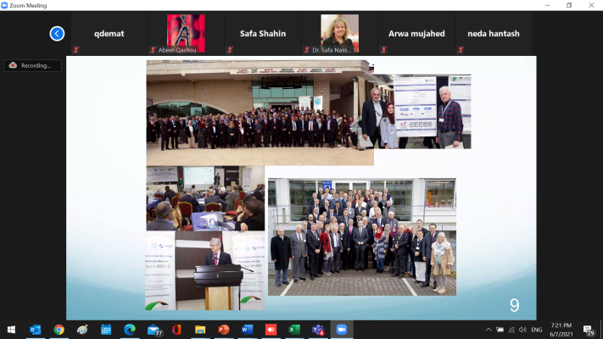Open the volume control in the system tray
The width and height of the screenshot is (603, 339).
[522, 330]
